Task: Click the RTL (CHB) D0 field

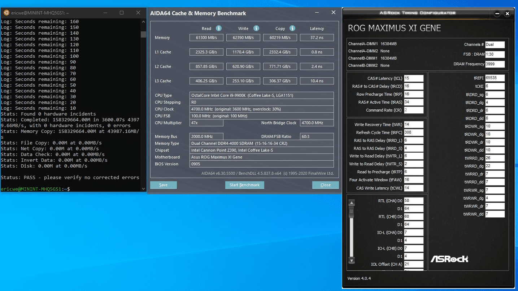Action: point(414,217)
